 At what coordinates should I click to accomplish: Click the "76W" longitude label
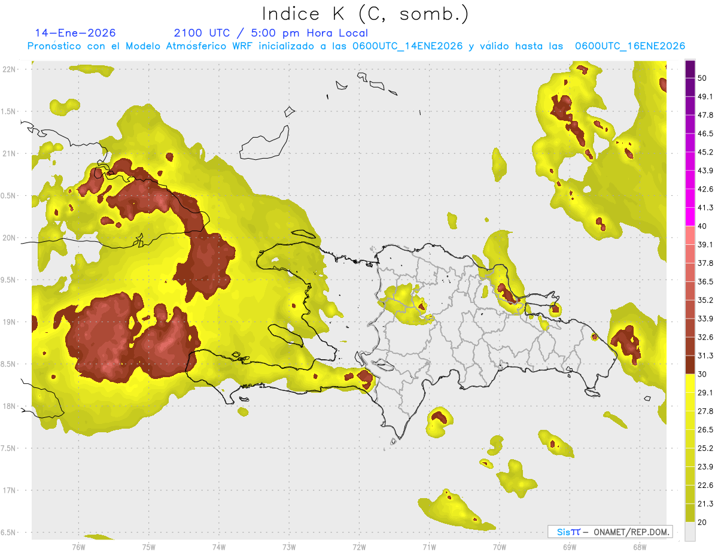coord(78,547)
